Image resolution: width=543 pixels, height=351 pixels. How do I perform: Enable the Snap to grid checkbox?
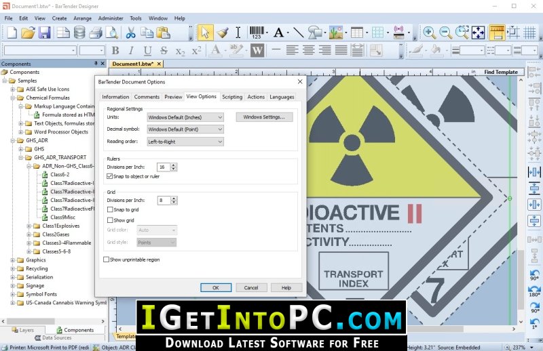coord(110,209)
